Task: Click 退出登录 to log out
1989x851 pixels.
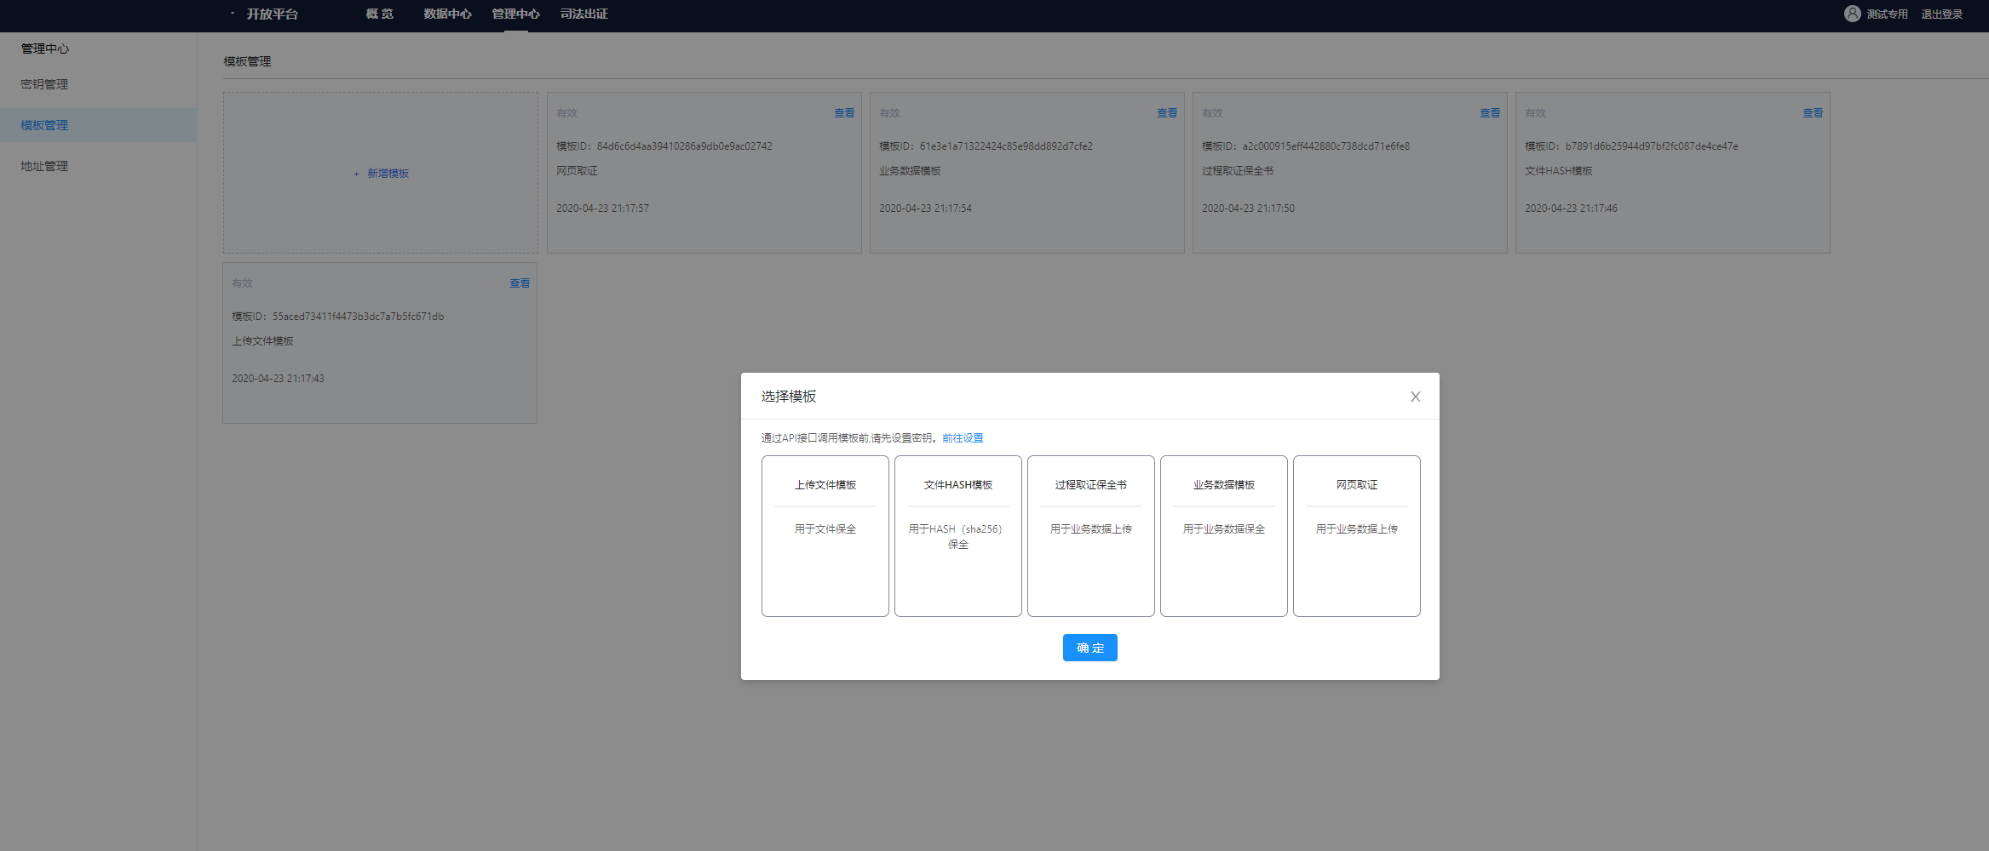Action: 1941,14
